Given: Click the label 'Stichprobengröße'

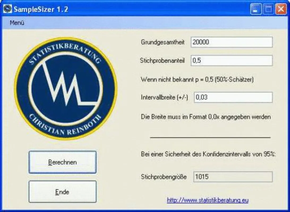Looking at the screenshot, I should pyautogui.click(x=164, y=177).
